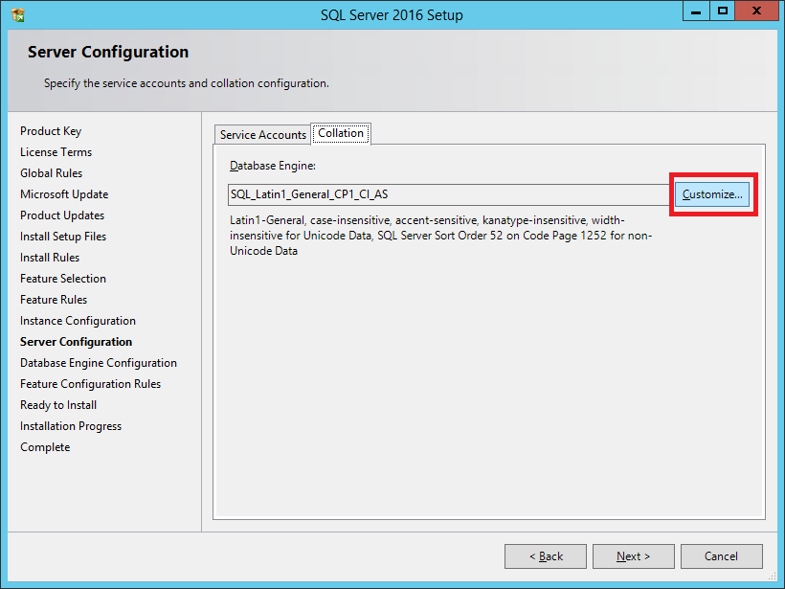Select Ready to Install step
The width and height of the screenshot is (785, 589).
[x=58, y=405]
